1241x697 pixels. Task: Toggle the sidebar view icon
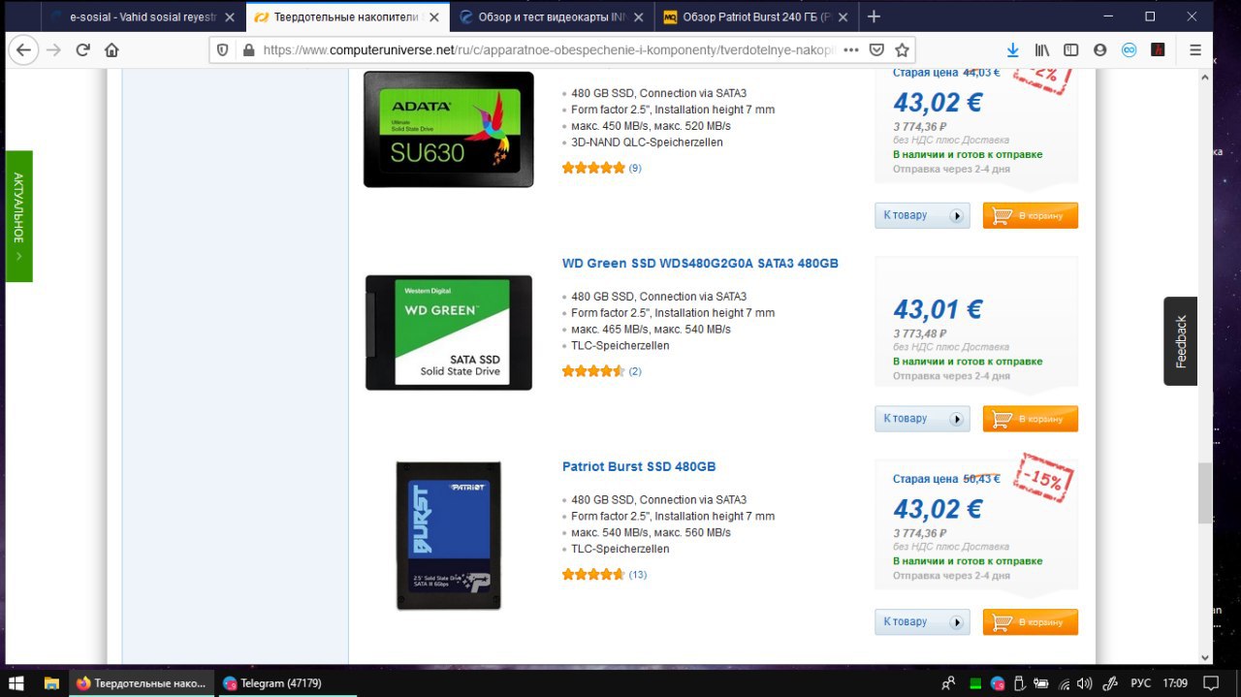1071,50
